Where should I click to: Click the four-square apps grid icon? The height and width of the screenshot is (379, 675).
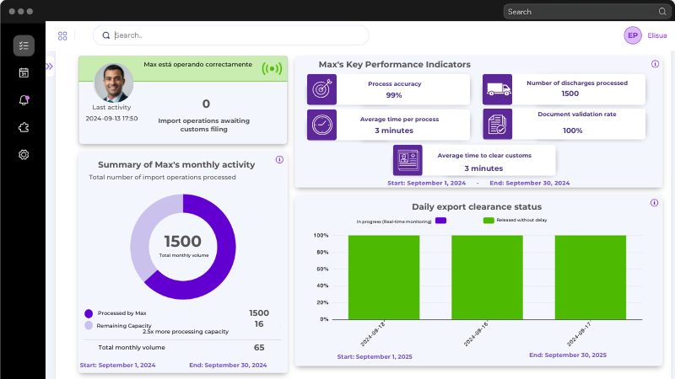click(x=62, y=35)
